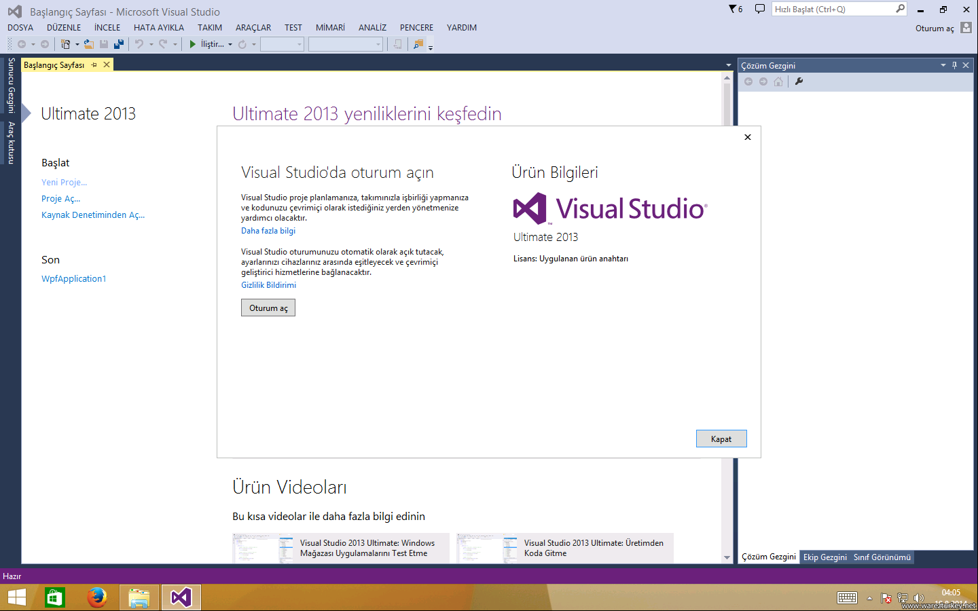Open the Sunucu Gezgini side tab

click(11, 86)
